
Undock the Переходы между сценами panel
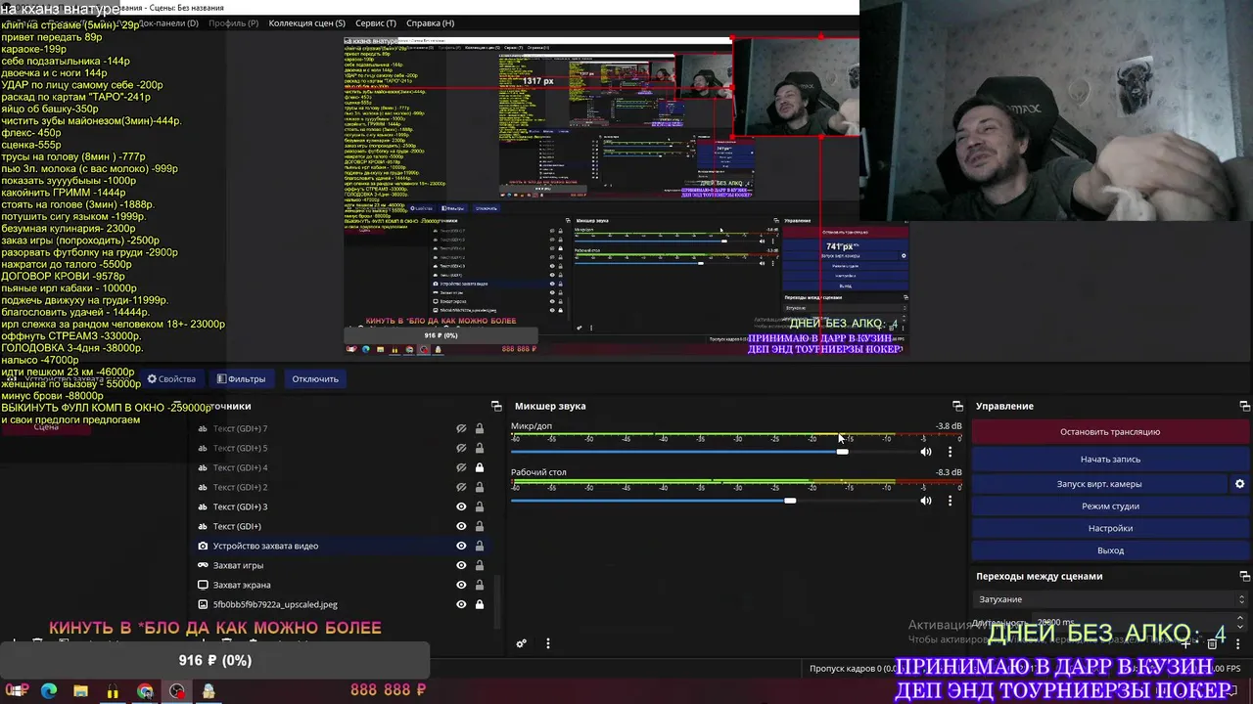pos(1244,576)
